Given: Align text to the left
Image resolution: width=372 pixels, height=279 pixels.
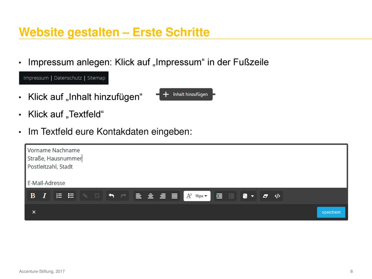Looking at the screenshot, I should pos(138,196).
